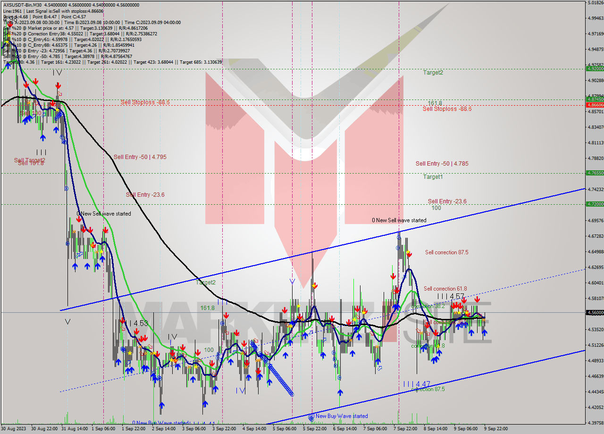The height and width of the screenshot is (434, 604).
Task: Click the green 4.76550 price tag
Action: [595, 173]
